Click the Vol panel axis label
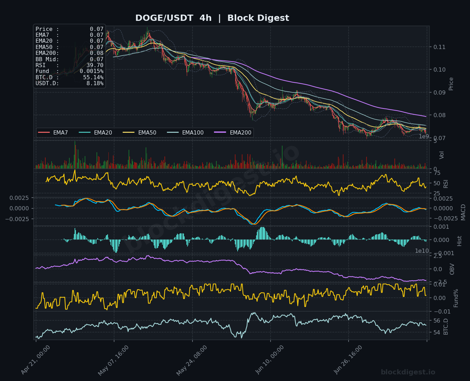Screen dimensions: 470x381 point(442,155)
